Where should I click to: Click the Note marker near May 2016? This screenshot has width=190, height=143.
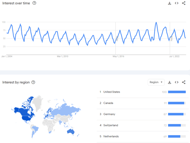(x=117, y=38)
